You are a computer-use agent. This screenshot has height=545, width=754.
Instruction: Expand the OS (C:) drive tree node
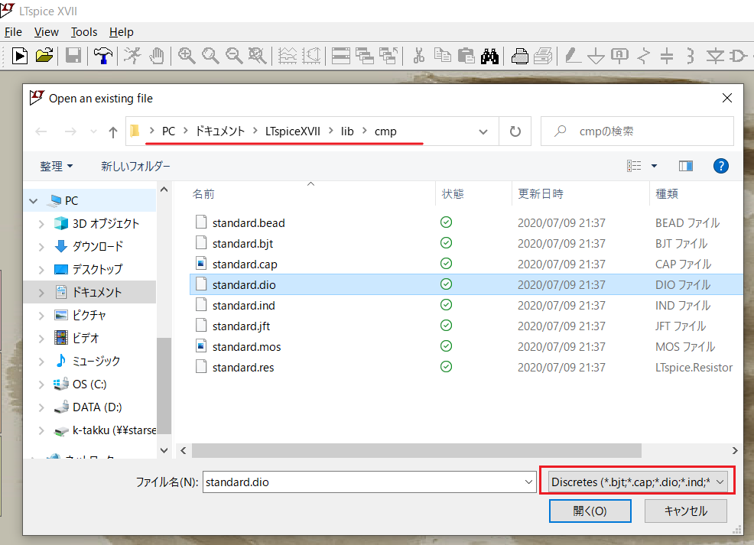tap(42, 384)
